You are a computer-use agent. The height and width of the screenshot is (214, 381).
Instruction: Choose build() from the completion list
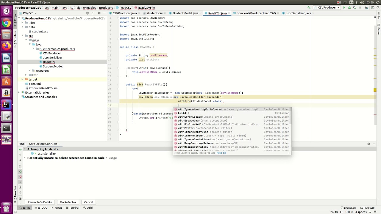[232, 113]
